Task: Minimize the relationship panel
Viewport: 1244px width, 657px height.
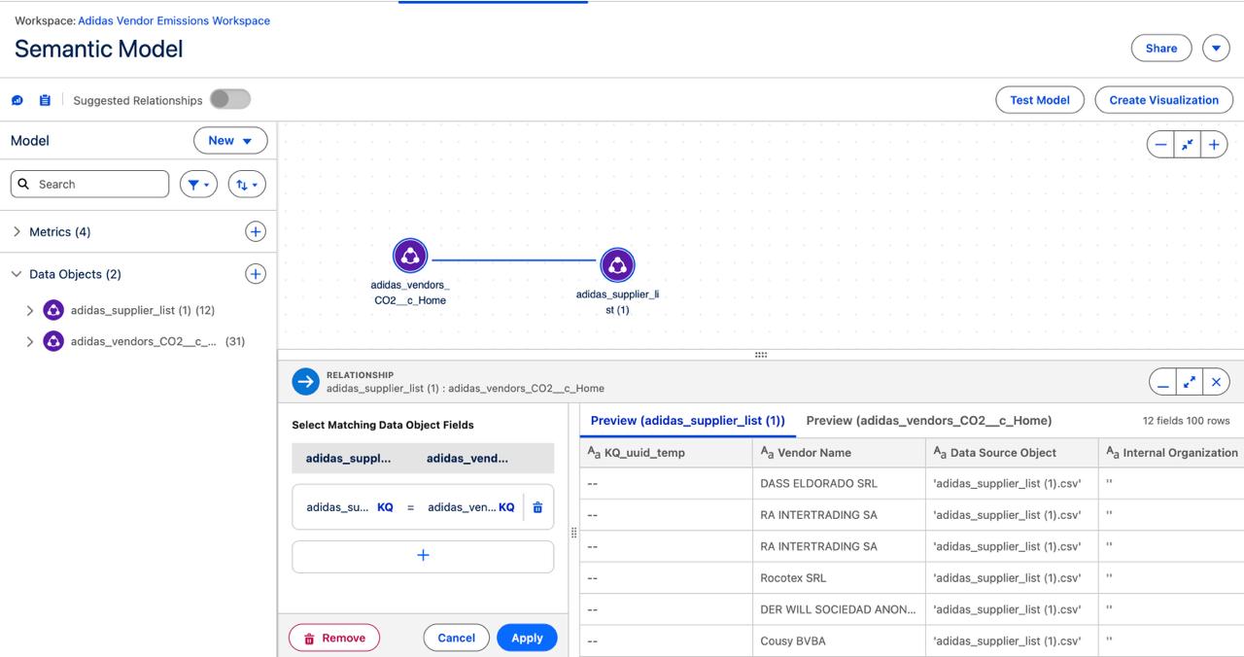Action: [x=1162, y=382]
